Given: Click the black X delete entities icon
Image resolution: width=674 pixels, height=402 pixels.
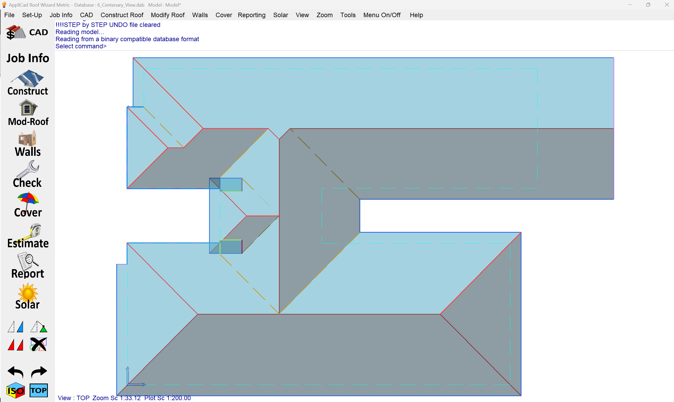Looking at the screenshot, I should [39, 344].
